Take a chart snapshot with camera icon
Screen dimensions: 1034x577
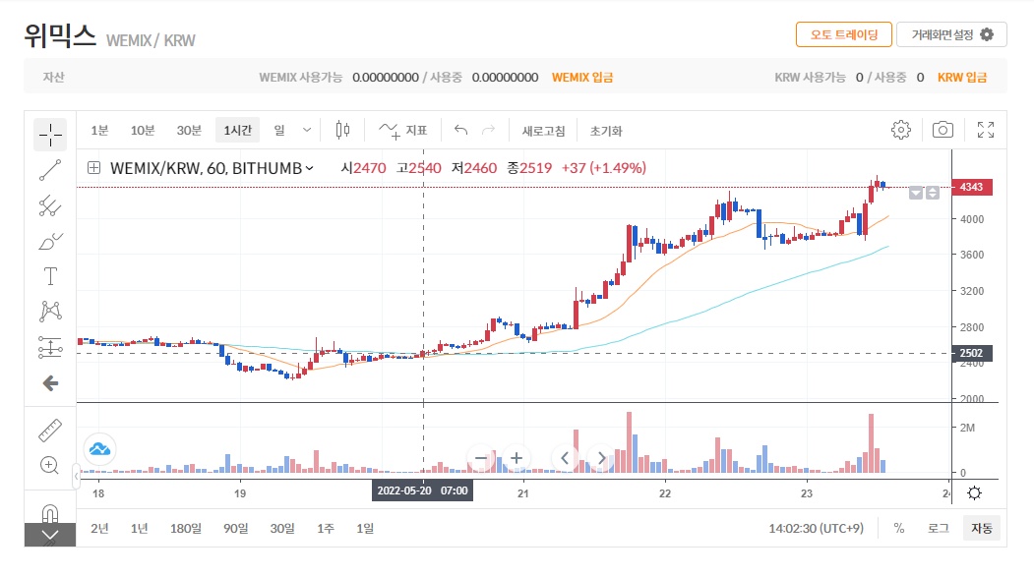(x=943, y=130)
